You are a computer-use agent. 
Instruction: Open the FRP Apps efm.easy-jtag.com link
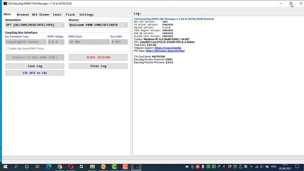coord(165,51)
